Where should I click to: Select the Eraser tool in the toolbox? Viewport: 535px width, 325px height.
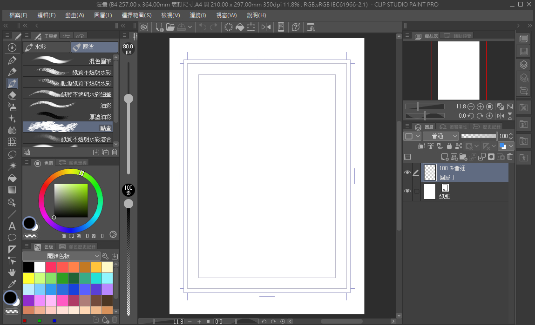tap(12, 95)
